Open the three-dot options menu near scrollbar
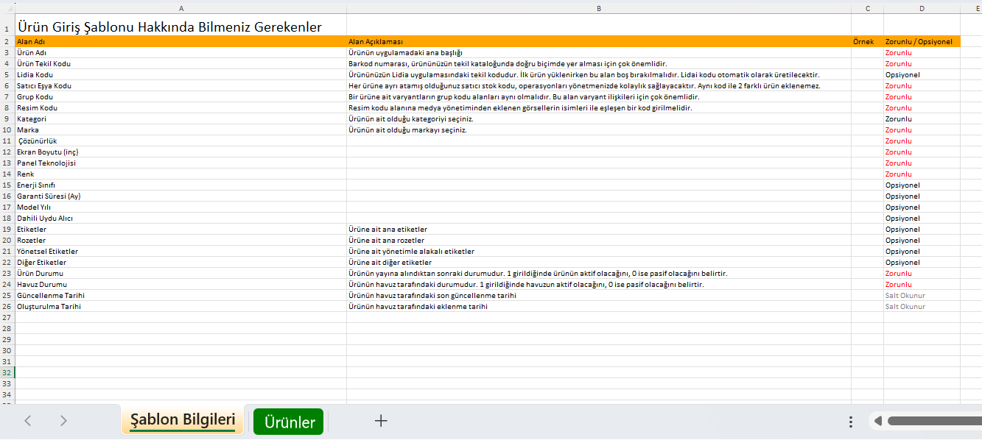This screenshot has height=440, width=982. (851, 422)
